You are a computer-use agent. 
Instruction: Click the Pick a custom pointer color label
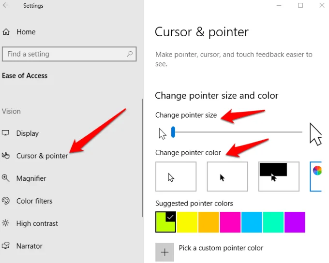pyautogui.click(x=221, y=248)
